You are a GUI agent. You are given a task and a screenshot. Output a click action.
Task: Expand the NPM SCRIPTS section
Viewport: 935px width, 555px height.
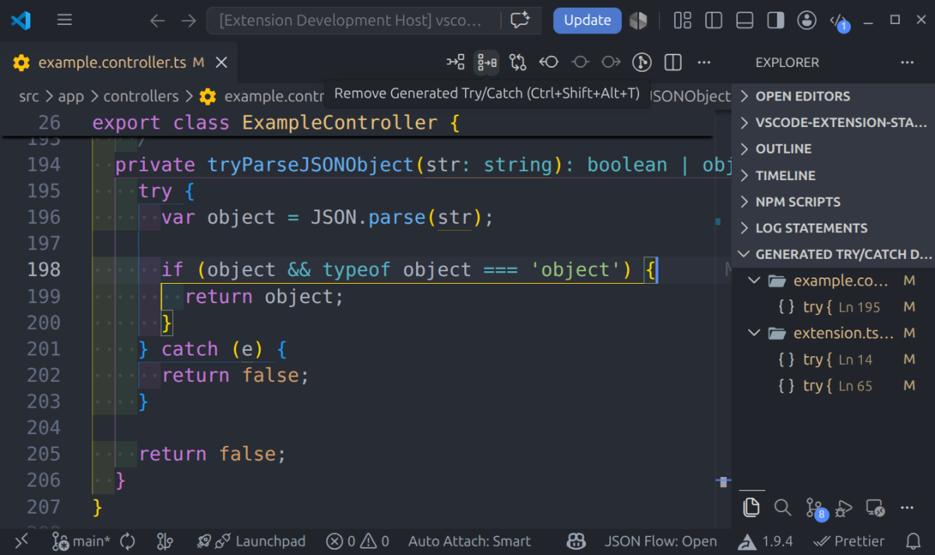click(833, 202)
